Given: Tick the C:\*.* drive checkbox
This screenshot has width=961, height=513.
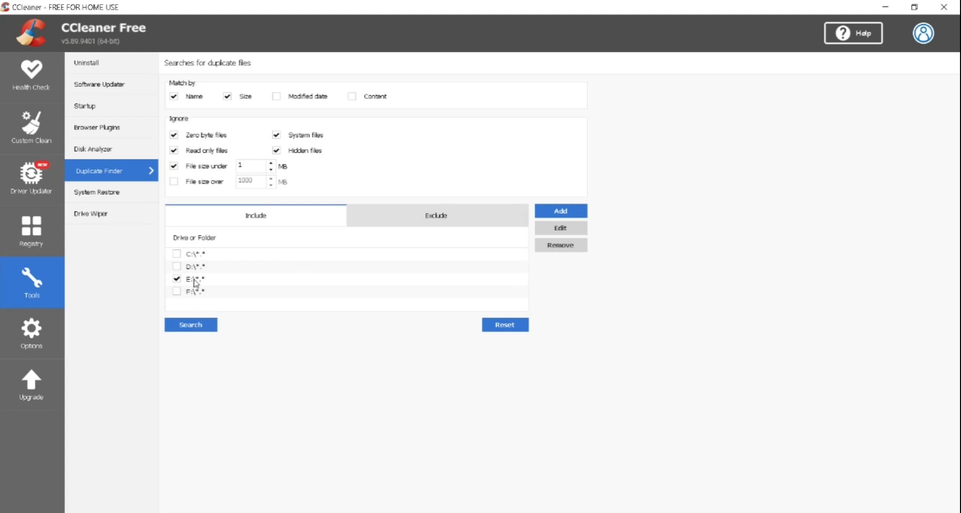Looking at the screenshot, I should 176,253.
